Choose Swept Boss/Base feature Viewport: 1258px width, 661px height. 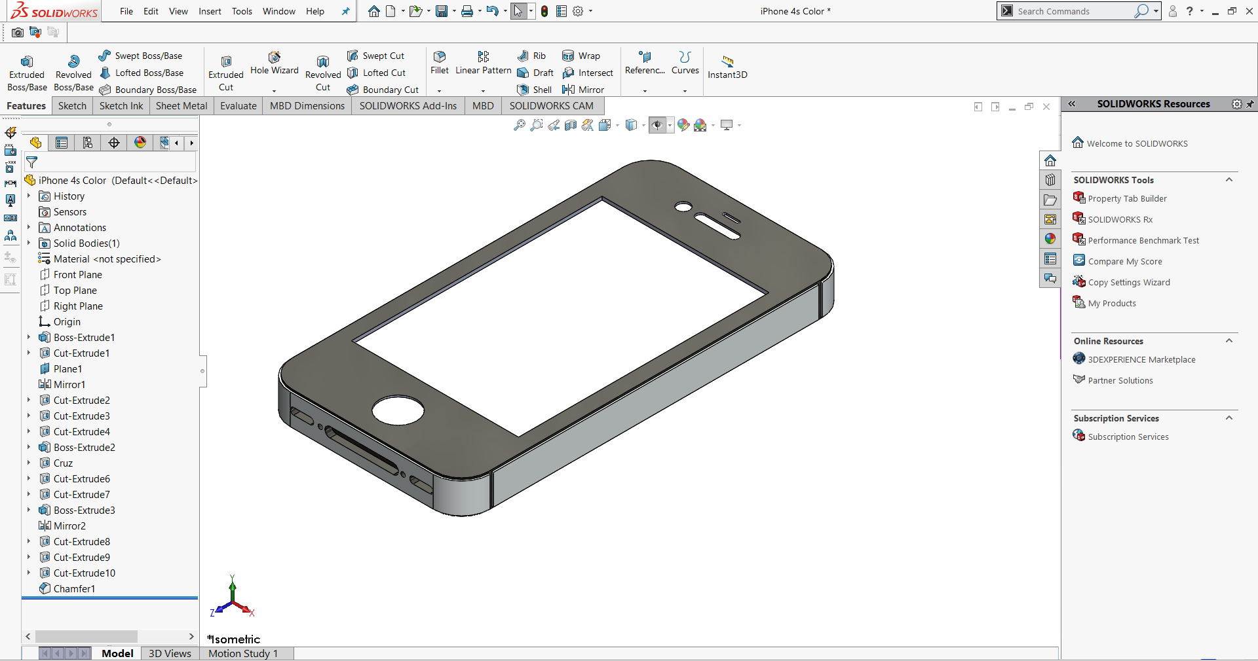[141, 56]
